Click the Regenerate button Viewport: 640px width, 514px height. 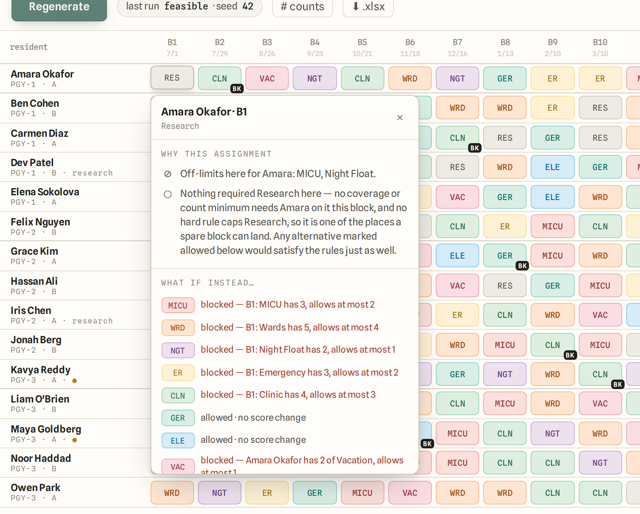pos(59,7)
